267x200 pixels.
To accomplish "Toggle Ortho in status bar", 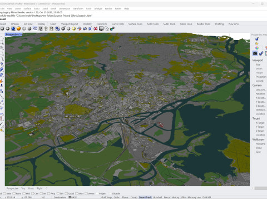I will click(x=117, y=197).
